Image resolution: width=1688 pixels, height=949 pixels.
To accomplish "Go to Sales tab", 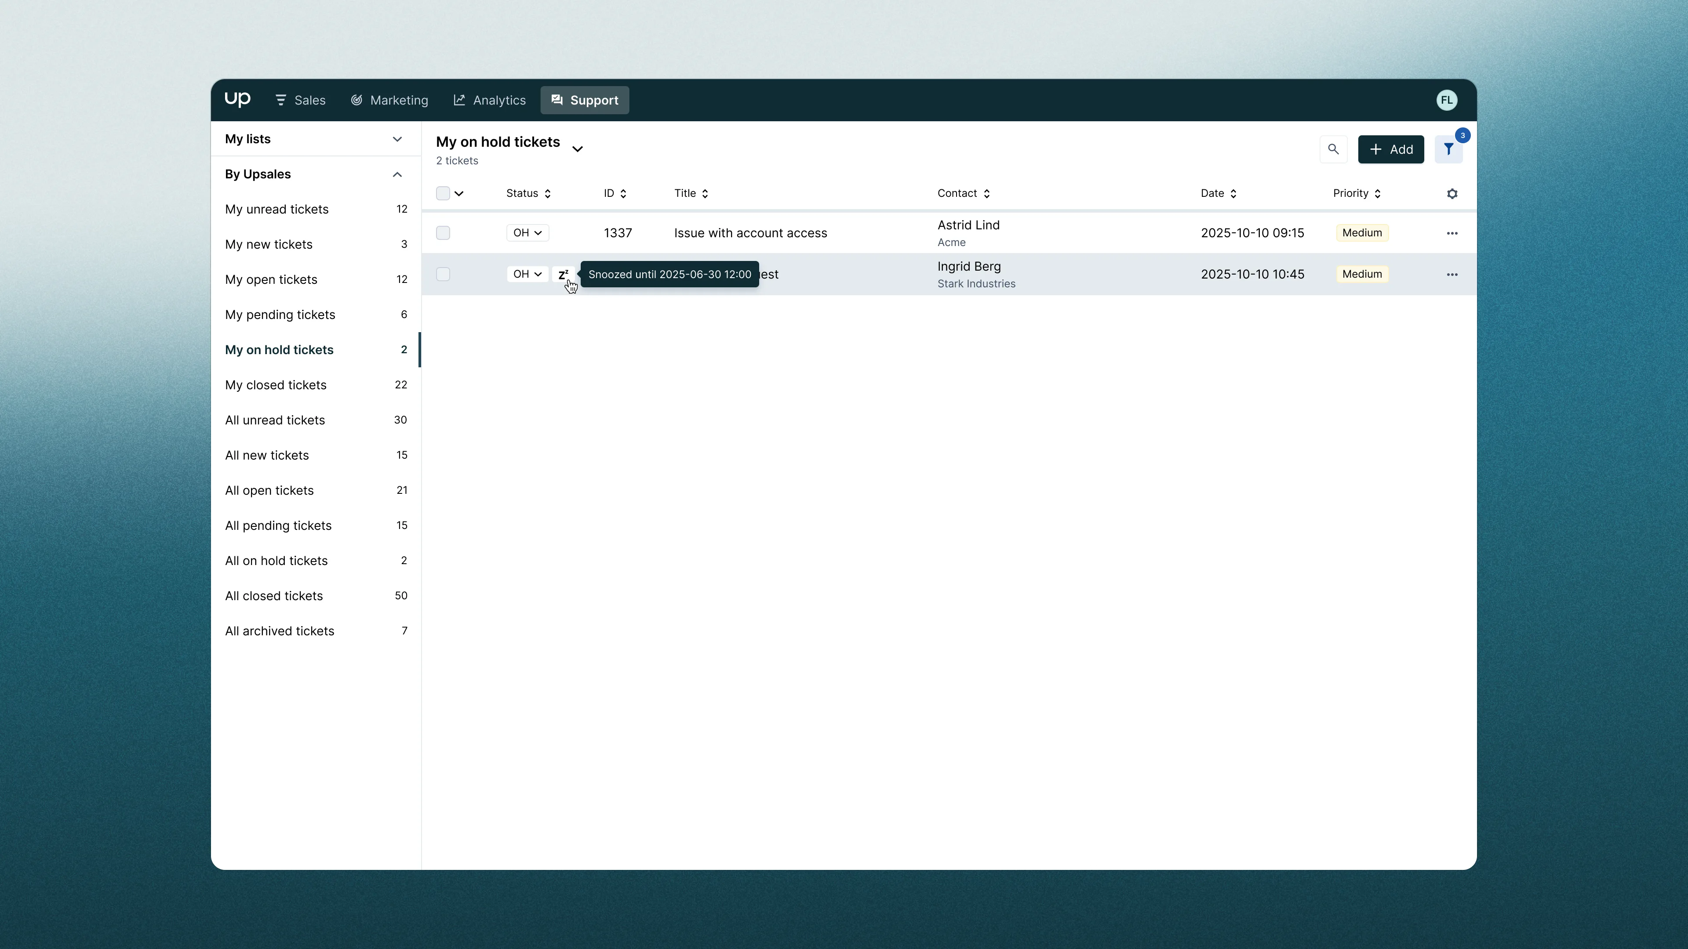I will pyautogui.click(x=300, y=100).
